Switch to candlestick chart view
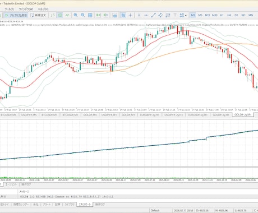258x213 pixels. [60, 15]
